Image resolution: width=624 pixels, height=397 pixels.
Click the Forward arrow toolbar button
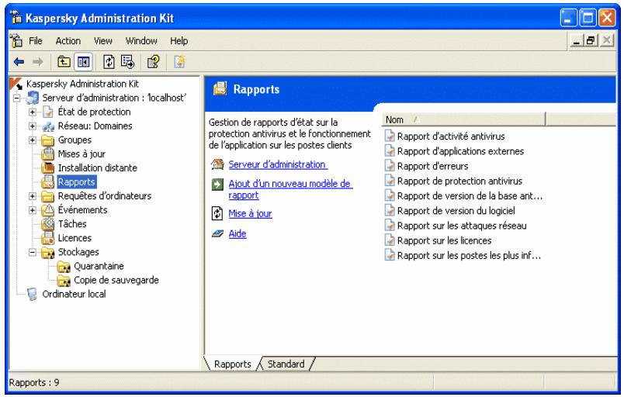point(37,62)
